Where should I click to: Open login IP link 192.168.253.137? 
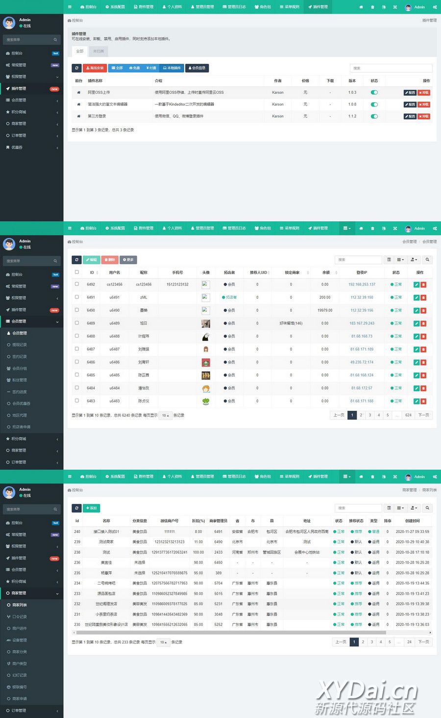362,285
